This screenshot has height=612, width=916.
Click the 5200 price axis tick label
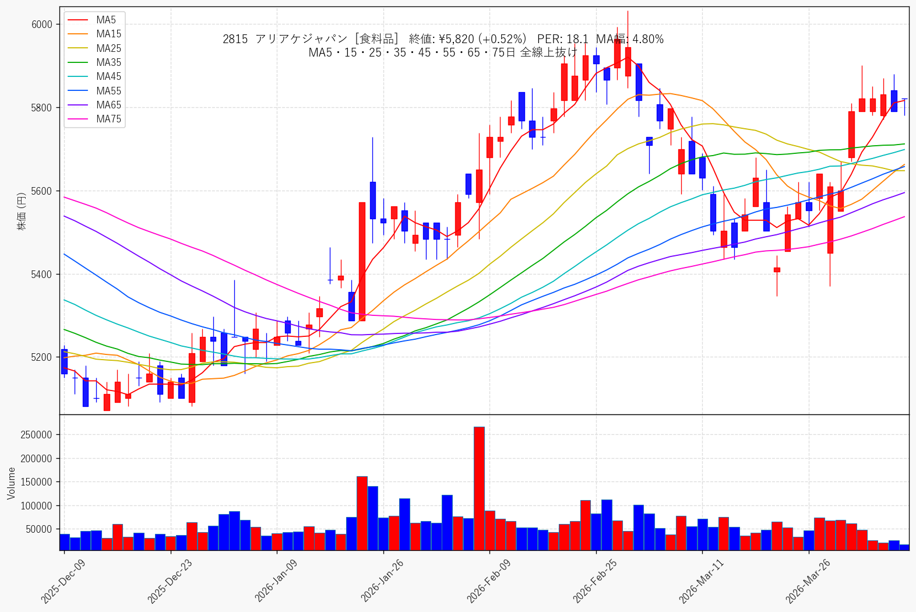click(x=42, y=357)
